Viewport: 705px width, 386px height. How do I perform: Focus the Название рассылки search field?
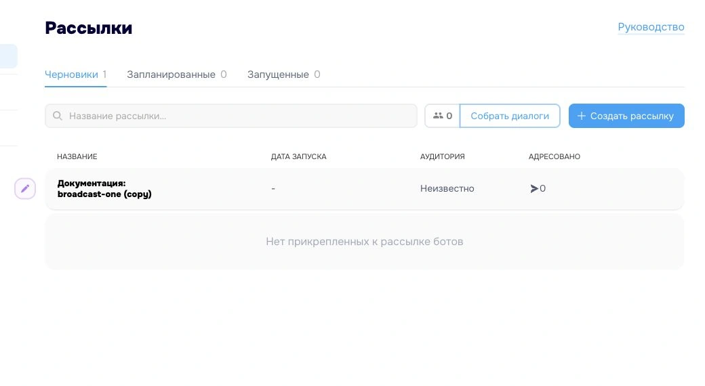(x=231, y=116)
